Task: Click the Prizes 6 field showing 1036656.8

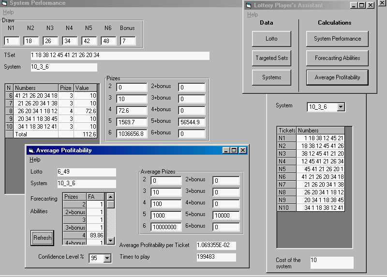Action: click(x=132, y=134)
